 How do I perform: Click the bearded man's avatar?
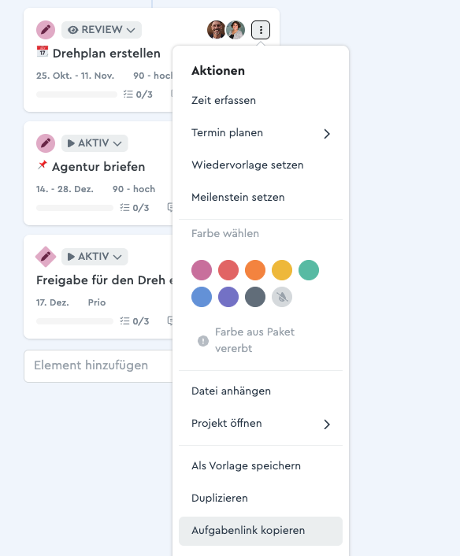(x=217, y=30)
